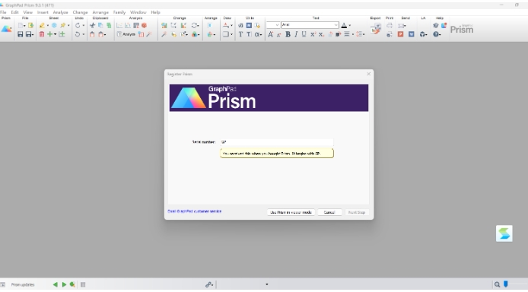Click the Help question mark icon

(436, 34)
